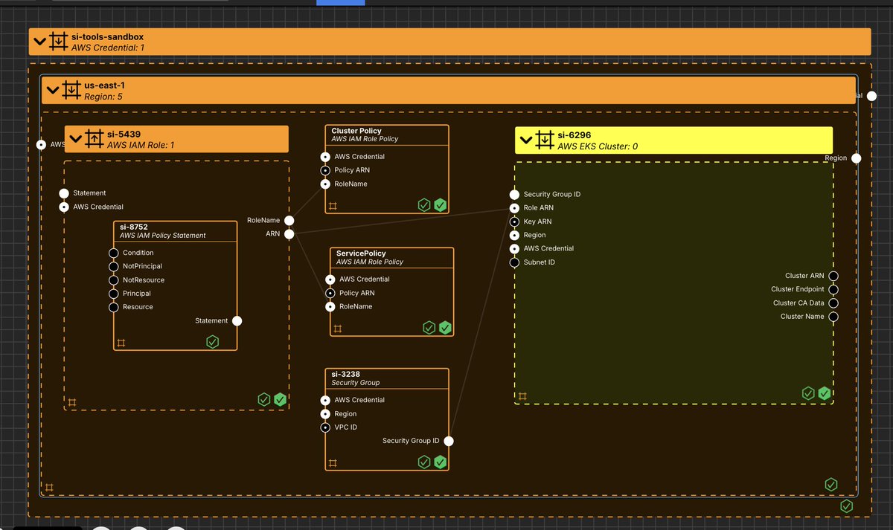Select si-8752 Condition socket
Image resolution: width=893 pixels, height=530 pixels.
(x=114, y=253)
